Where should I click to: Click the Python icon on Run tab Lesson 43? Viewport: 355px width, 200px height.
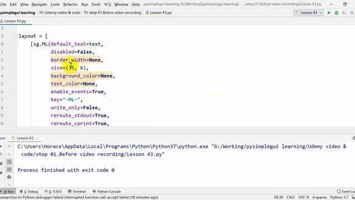(13, 138)
